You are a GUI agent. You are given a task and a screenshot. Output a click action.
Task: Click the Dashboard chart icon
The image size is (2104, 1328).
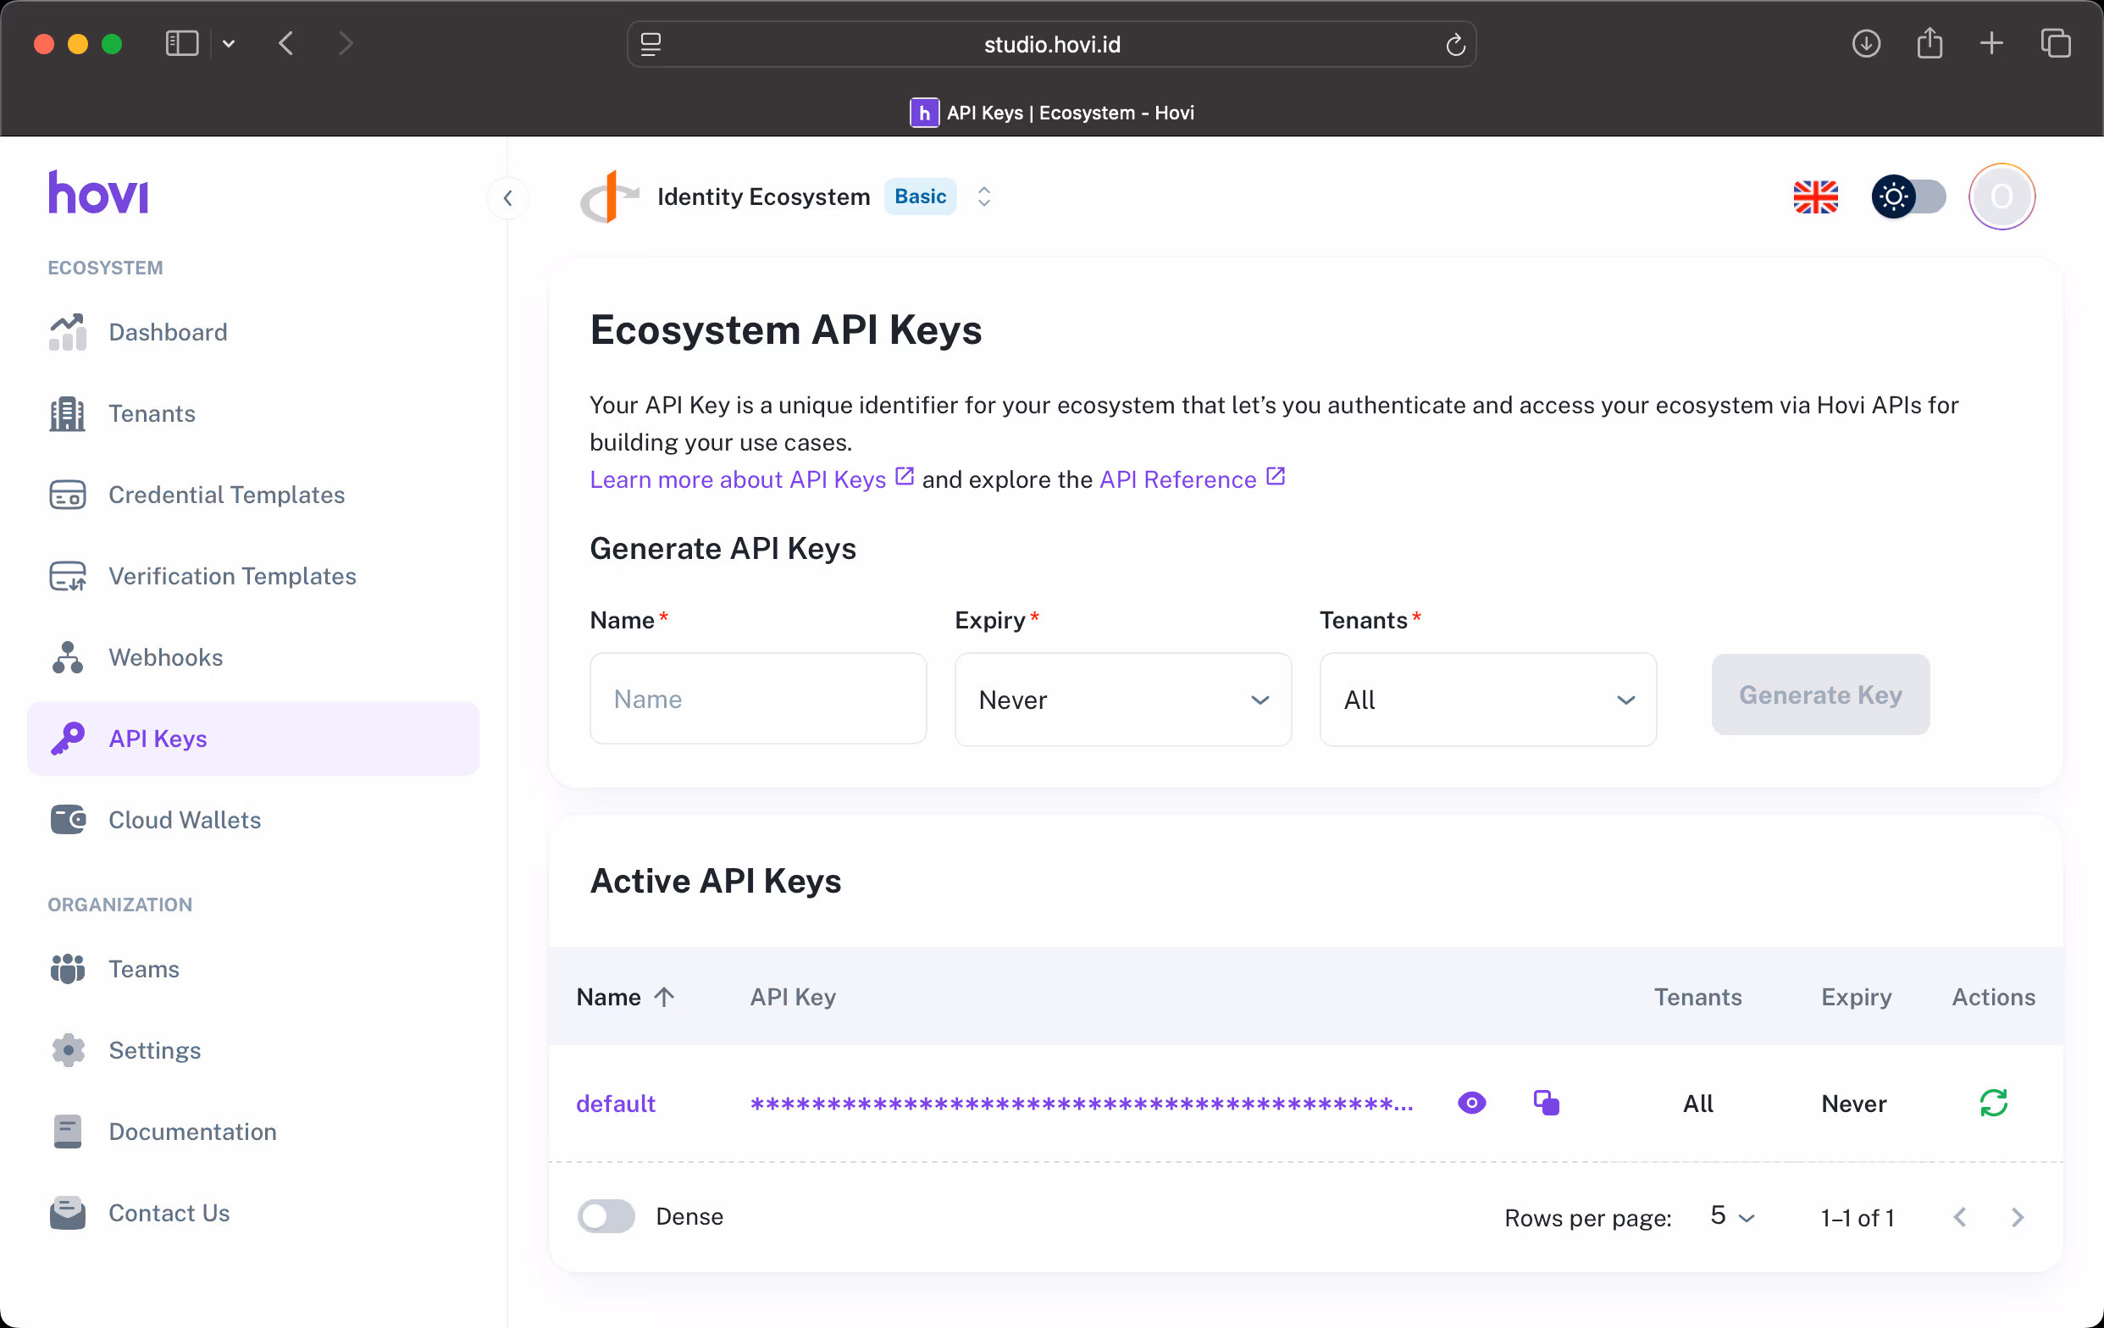[x=67, y=332]
